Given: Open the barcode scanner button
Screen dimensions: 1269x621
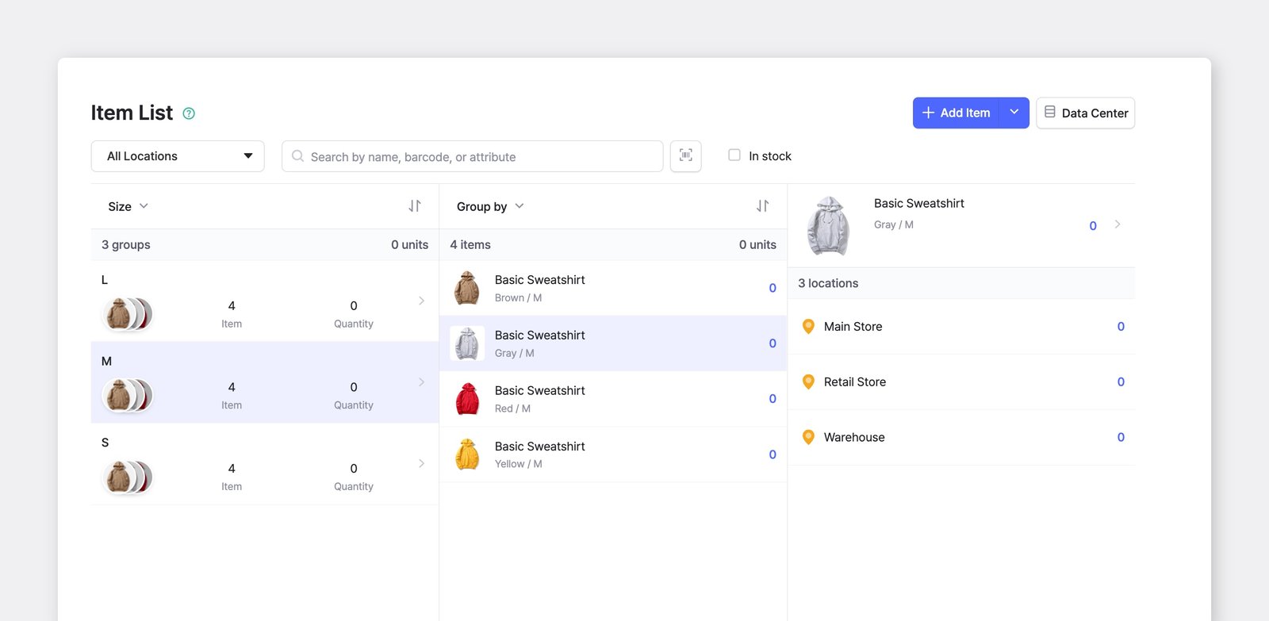Looking at the screenshot, I should (x=686, y=155).
